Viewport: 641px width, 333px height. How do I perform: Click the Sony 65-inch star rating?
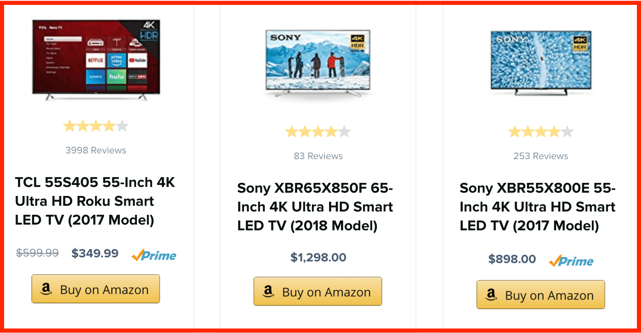click(x=318, y=132)
